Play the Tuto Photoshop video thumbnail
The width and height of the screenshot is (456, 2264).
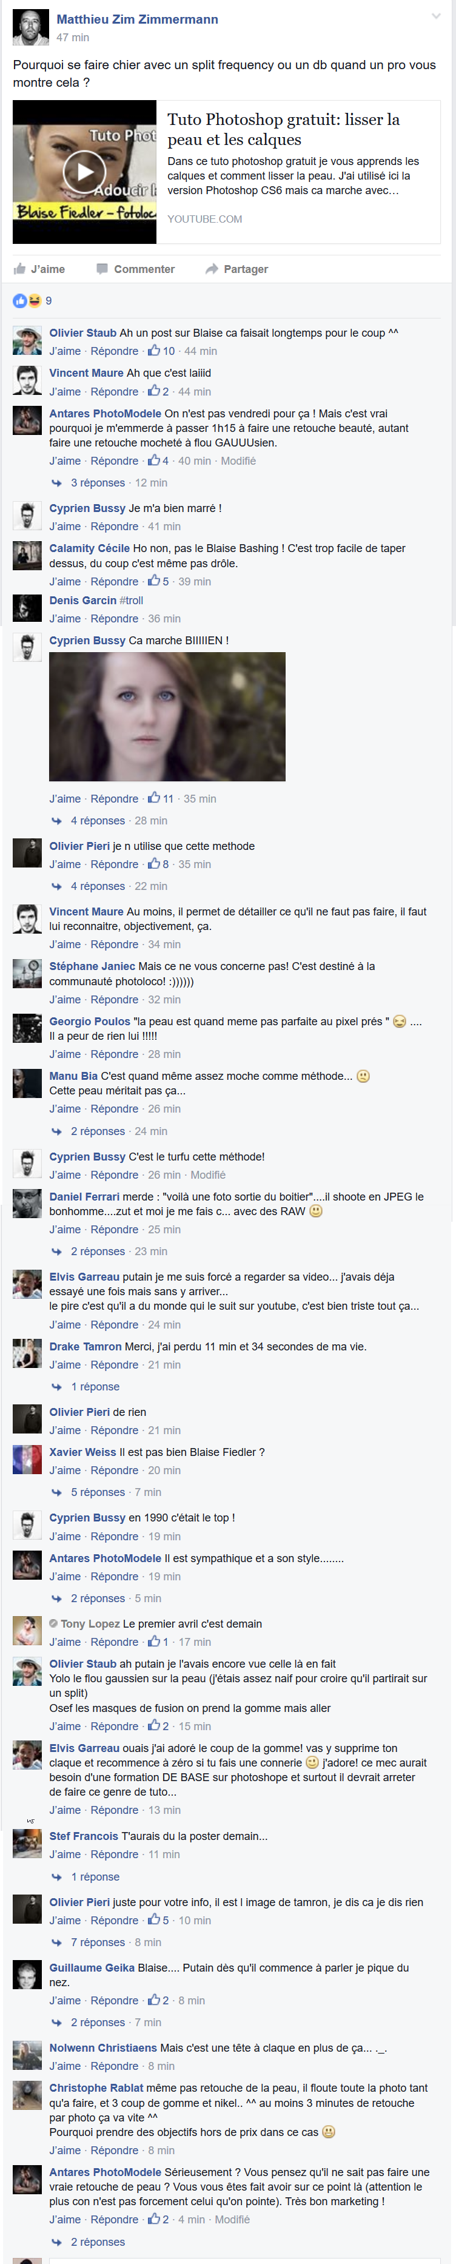point(84,172)
